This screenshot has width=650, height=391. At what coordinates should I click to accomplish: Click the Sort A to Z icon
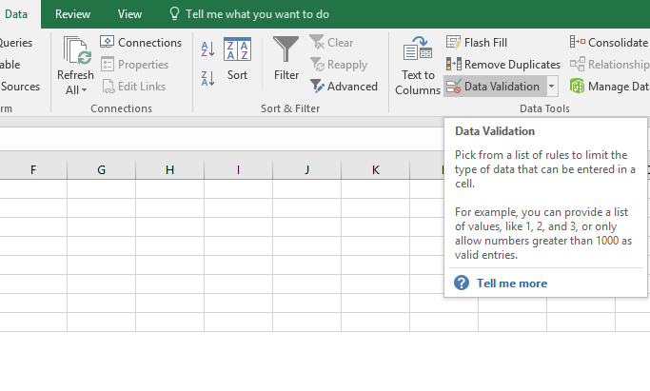pyautogui.click(x=208, y=49)
